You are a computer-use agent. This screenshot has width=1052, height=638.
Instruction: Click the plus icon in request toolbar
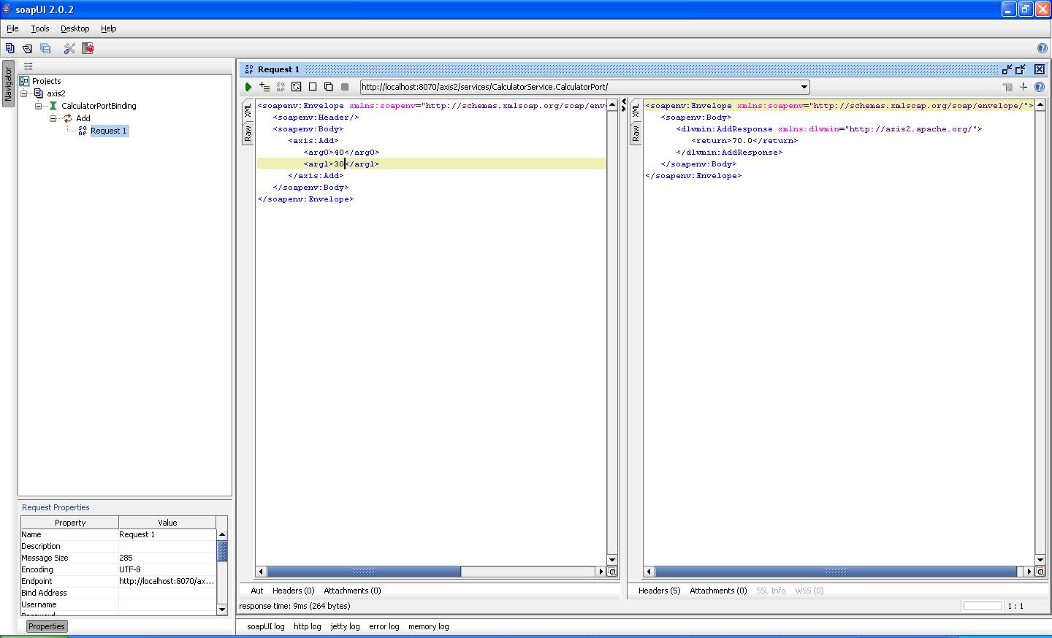1024,87
